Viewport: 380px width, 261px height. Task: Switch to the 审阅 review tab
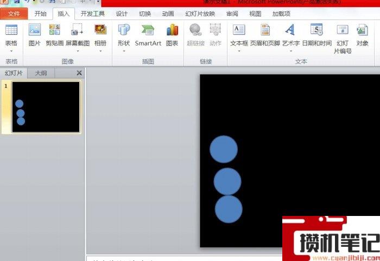tap(232, 14)
